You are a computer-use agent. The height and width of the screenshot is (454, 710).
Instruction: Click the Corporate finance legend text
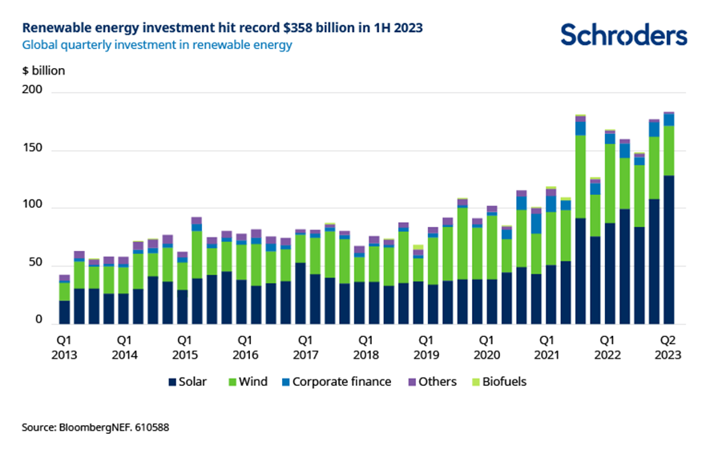[x=341, y=382]
